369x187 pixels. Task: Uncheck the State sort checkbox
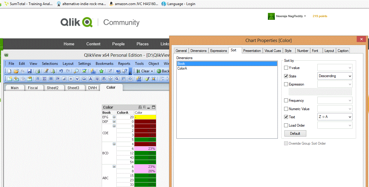(x=286, y=76)
